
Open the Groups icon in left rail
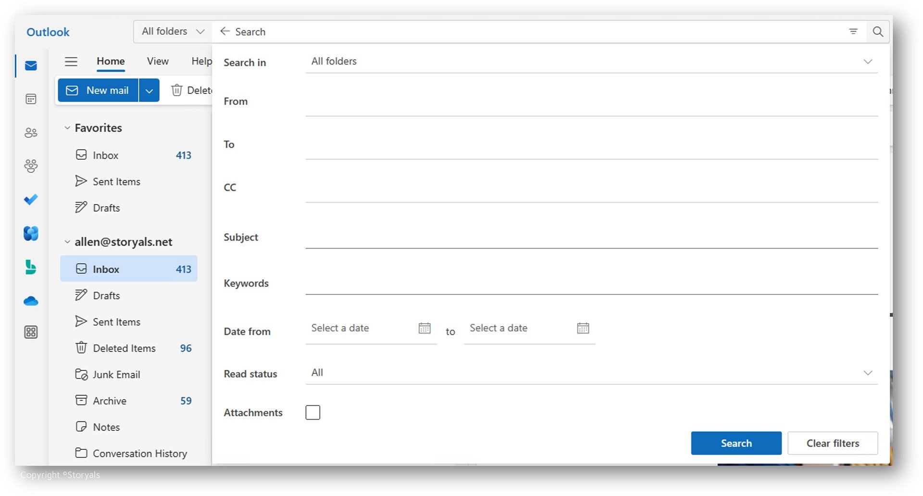(x=30, y=166)
